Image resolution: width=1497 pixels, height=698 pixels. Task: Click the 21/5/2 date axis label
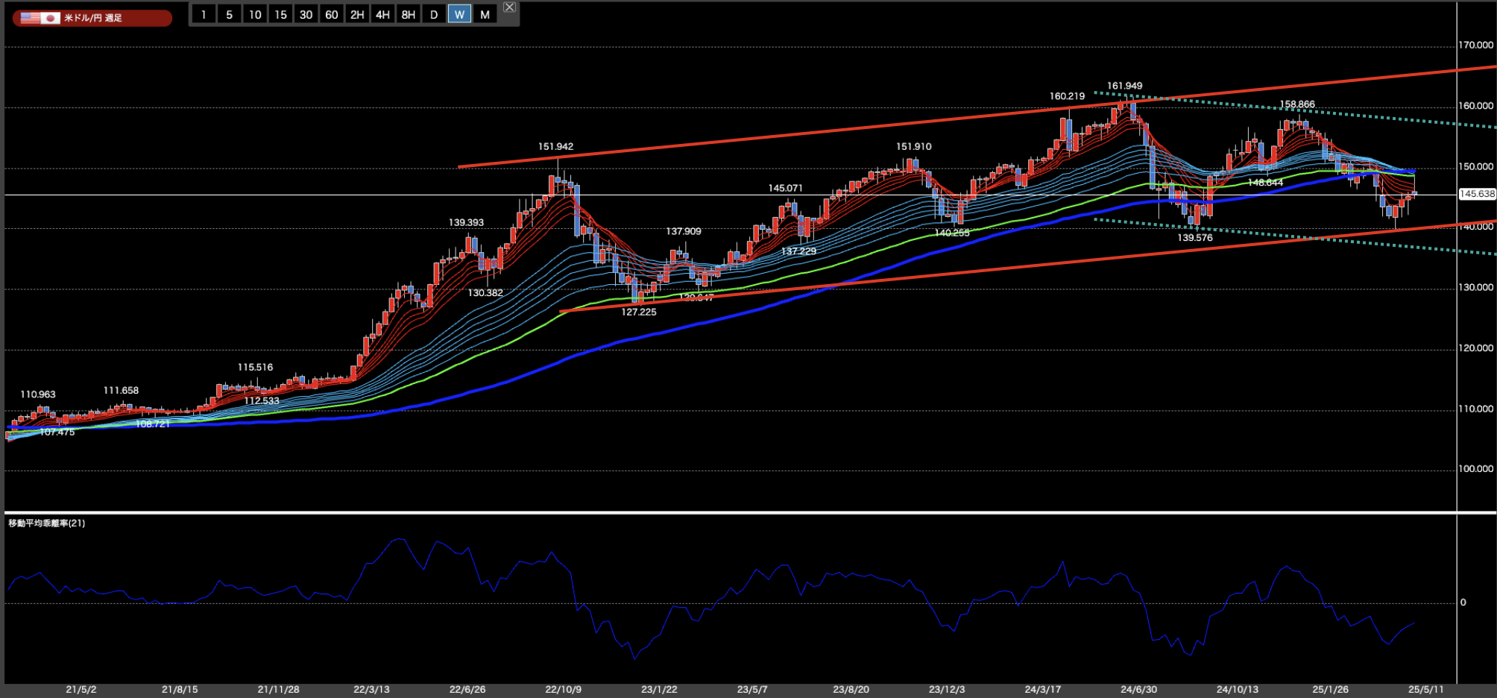coord(81,690)
